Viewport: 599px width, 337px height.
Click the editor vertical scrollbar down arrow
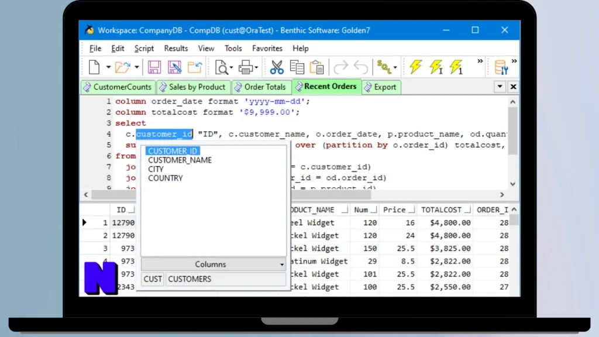(x=512, y=184)
